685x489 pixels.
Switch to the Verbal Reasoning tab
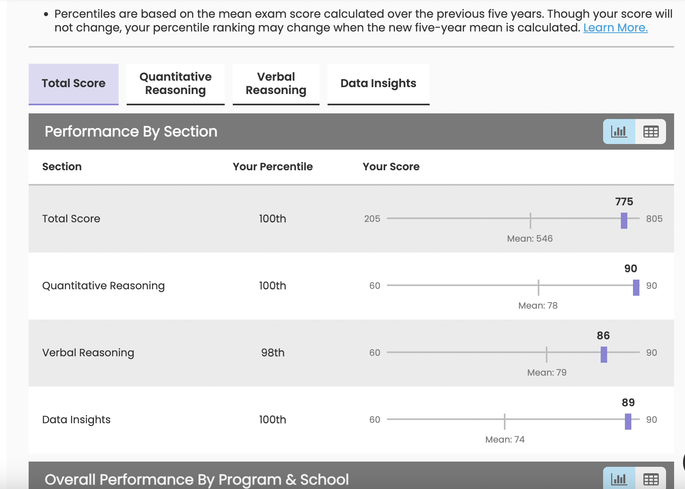276,84
